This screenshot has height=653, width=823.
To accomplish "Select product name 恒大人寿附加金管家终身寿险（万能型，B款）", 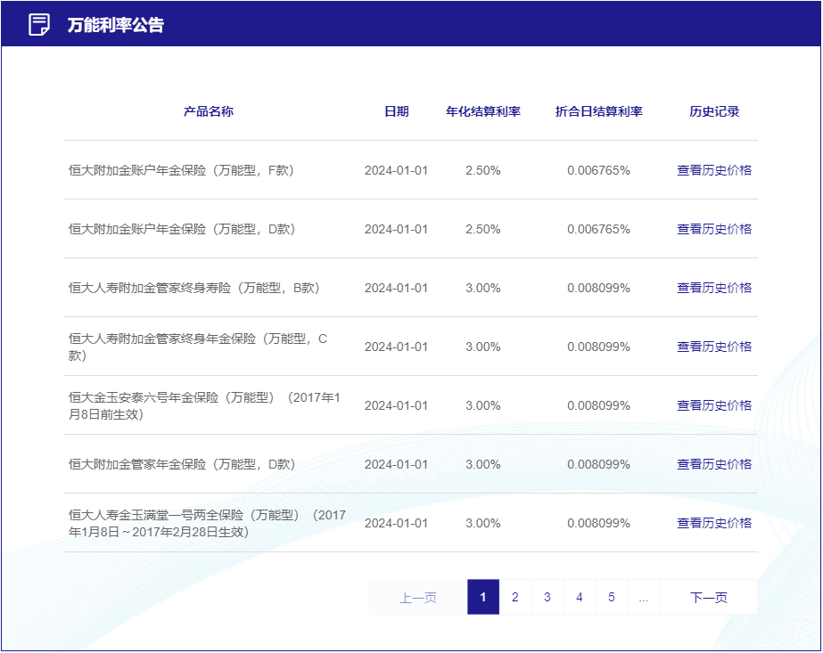I will [194, 288].
